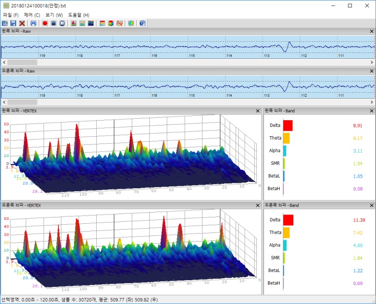
Task: Open the 보기 (W) menu
Action: coord(54,15)
